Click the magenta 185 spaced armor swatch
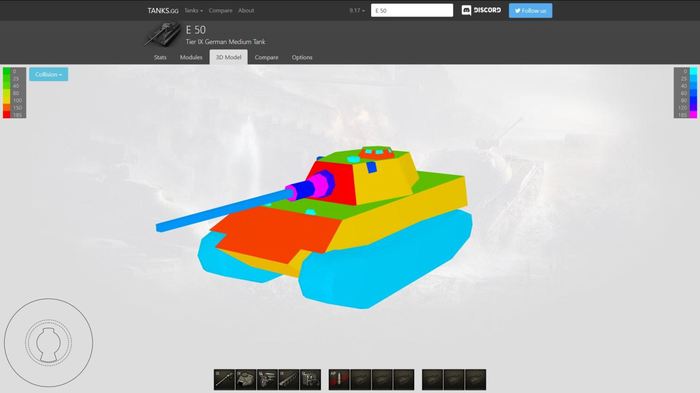The image size is (700, 393). point(693,115)
